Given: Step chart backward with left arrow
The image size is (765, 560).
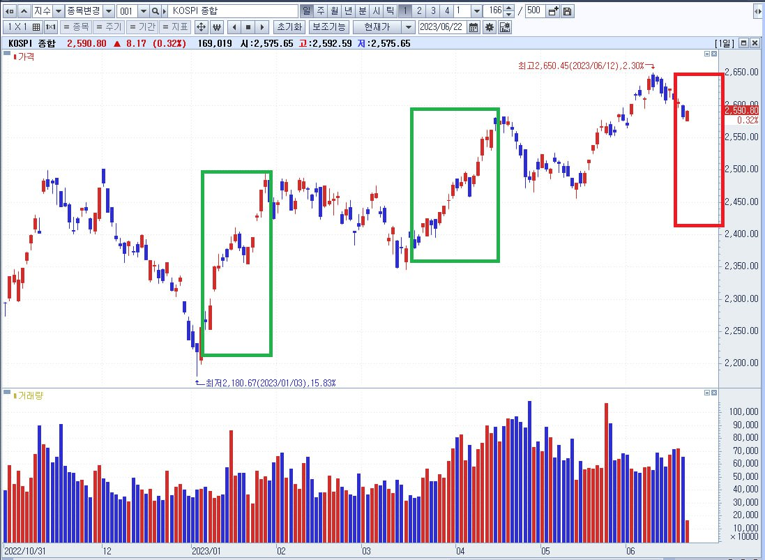Looking at the screenshot, I should 235,27.
